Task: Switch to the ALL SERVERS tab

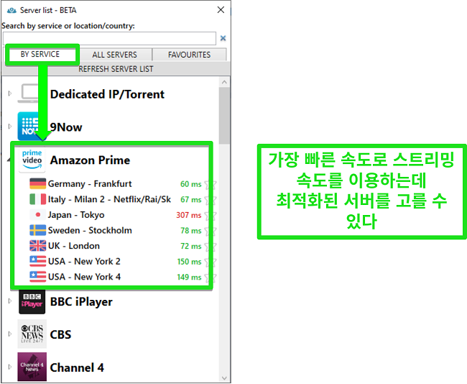Action: click(115, 55)
